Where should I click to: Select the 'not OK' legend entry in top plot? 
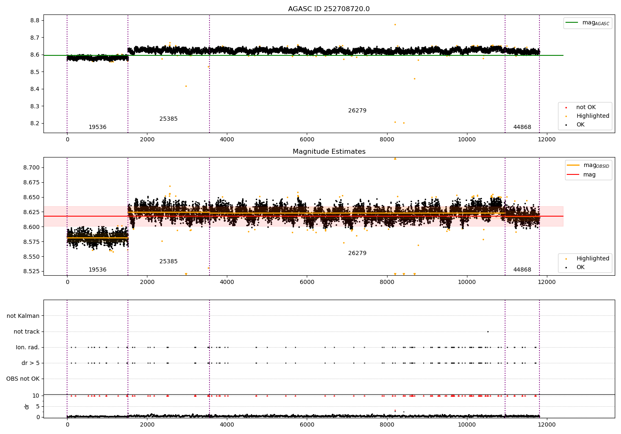click(x=586, y=107)
